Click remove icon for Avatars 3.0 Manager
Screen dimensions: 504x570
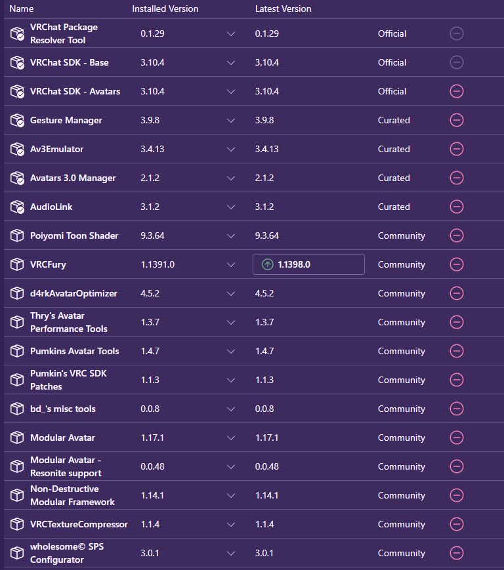click(456, 178)
